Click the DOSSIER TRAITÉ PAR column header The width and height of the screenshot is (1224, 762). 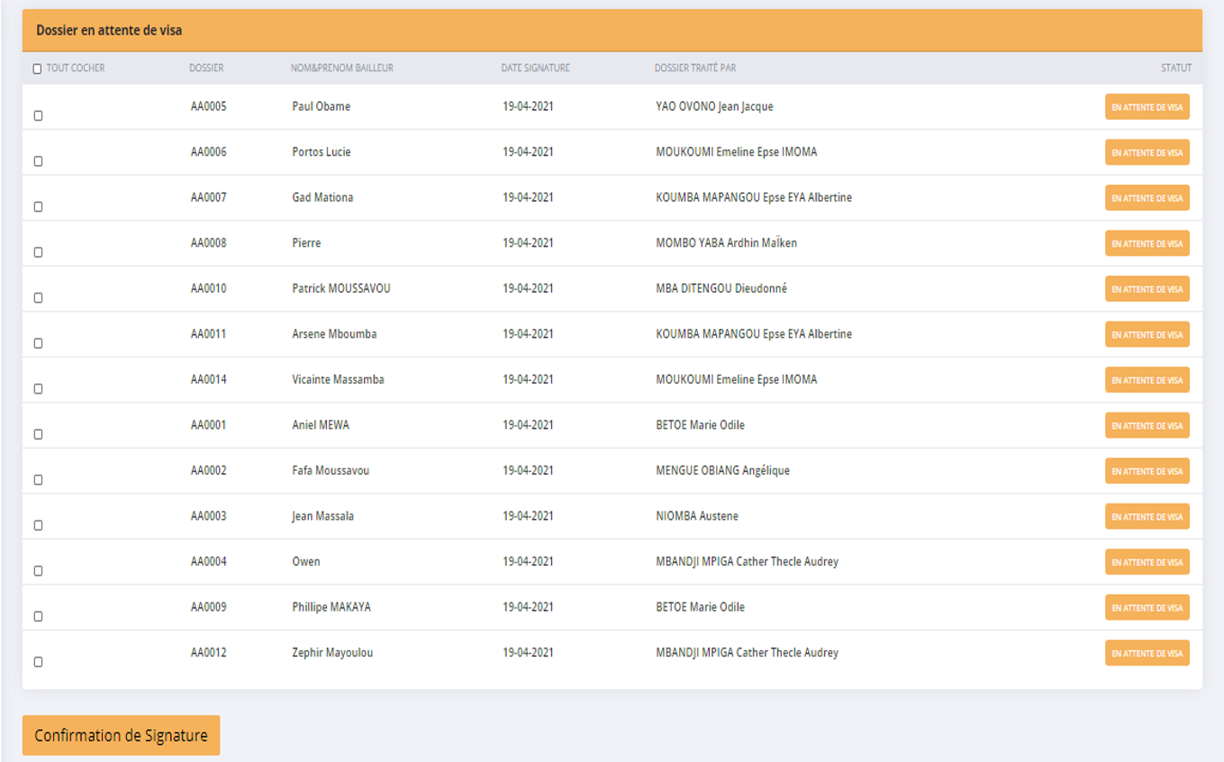[694, 68]
